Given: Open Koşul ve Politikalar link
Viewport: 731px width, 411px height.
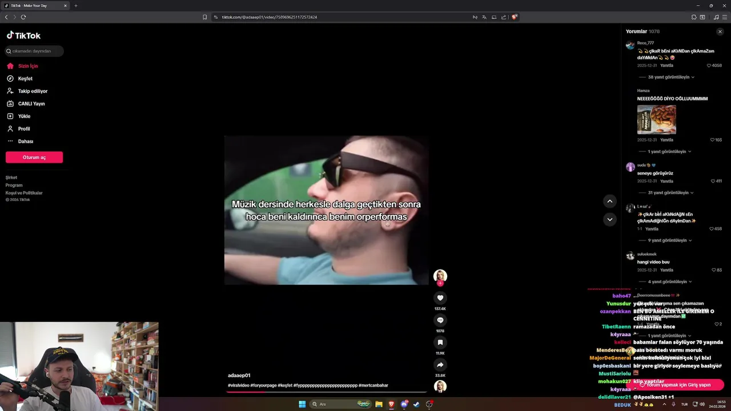Looking at the screenshot, I should point(24,193).
